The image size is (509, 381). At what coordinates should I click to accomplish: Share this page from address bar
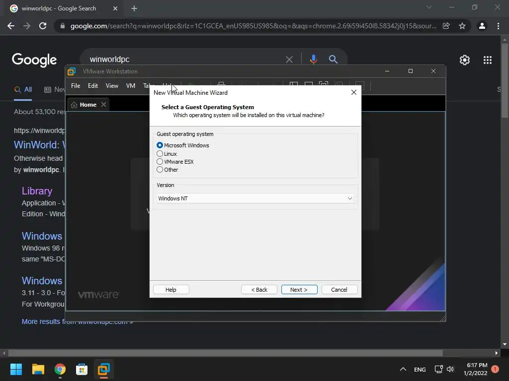tap(446, 26)
